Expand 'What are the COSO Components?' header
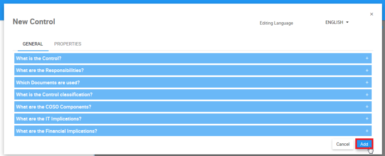 click(54, 107)
